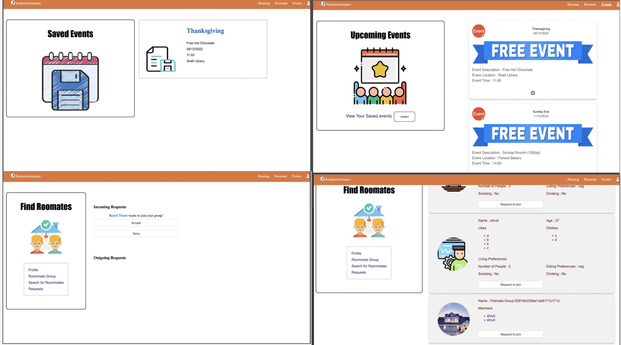
Task: Click the StudentAssistance logo on the Upcoming Events page
Action: (x=336, y=4)
